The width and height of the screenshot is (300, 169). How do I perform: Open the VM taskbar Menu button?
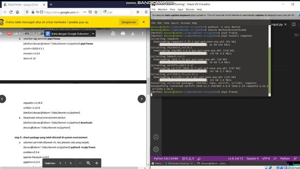[157, 163]
